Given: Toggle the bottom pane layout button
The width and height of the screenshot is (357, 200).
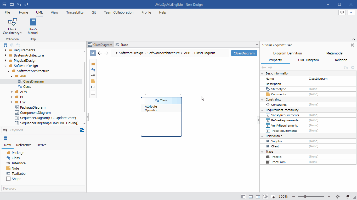Looking at the screenshot, I should pyautogui.click(x=251, y=197).
